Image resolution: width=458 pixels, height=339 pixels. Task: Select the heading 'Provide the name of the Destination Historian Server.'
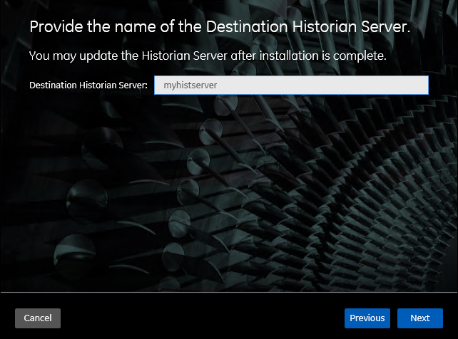[220, 26]
